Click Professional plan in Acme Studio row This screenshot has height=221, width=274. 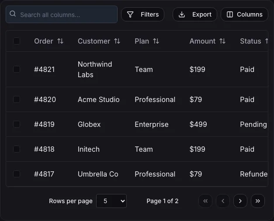point(155,99)
